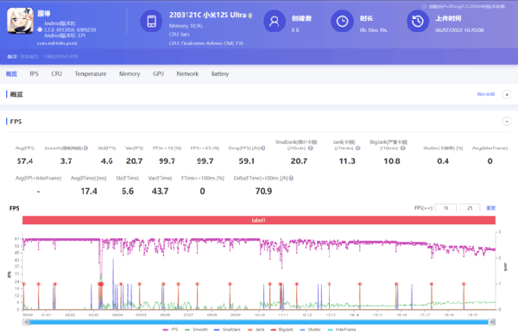Screen dimensions: 518x334
Task: Click the Genshin Impact app avatar icon
Action: point(20,21)
